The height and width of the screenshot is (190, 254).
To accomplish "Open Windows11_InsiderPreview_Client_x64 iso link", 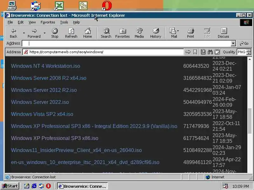I will coord(77,150).
